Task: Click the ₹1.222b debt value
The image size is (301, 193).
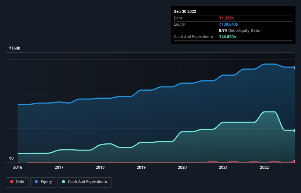Action: pyautogui.click(x=226, y=18)
